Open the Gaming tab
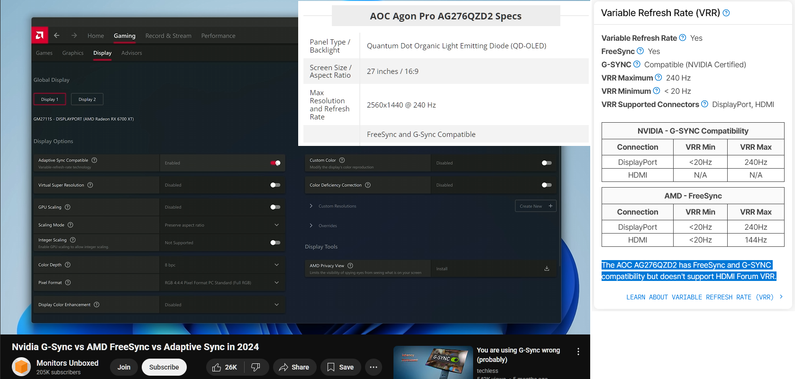Image resolution: width=795 pixels, height=379 pixels. [125, 36]
